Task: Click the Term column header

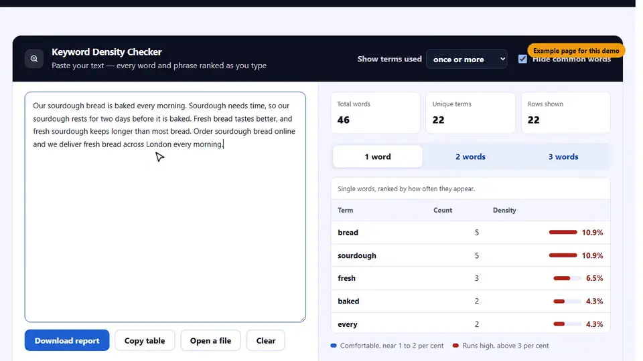Action: coord(346,210)
